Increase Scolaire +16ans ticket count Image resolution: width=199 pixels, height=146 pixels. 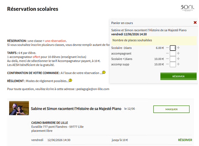click(178, 59)
